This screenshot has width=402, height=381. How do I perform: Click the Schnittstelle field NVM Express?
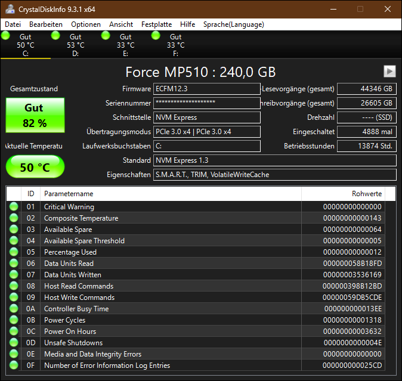(x=207, y=117)
